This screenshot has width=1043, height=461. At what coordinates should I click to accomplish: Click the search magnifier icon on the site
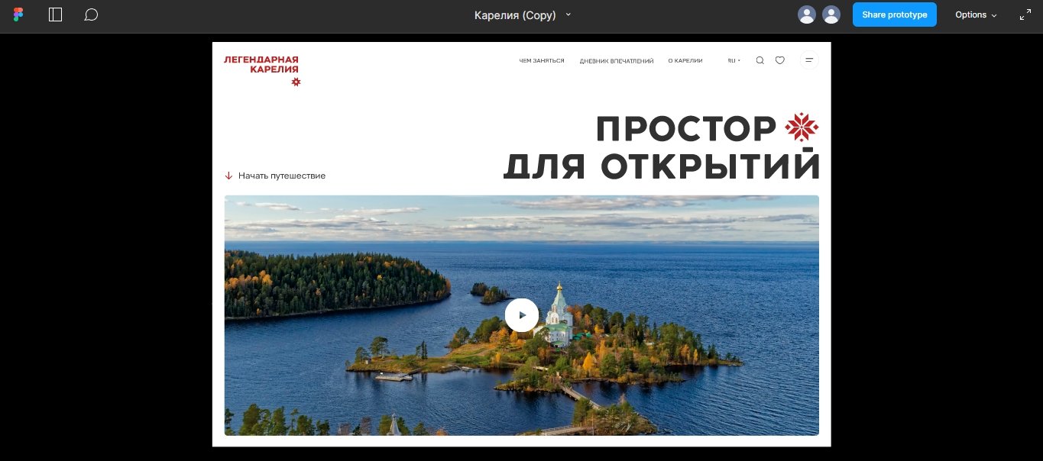[760, 60]
